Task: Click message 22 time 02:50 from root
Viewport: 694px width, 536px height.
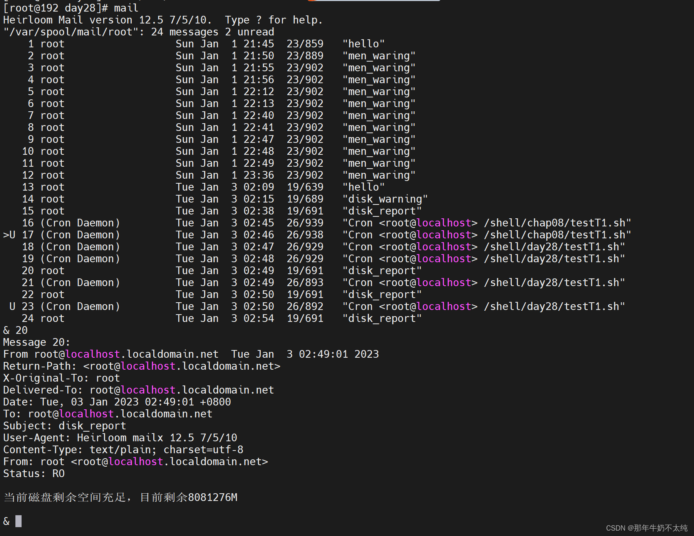Action: tap(259, 295)
